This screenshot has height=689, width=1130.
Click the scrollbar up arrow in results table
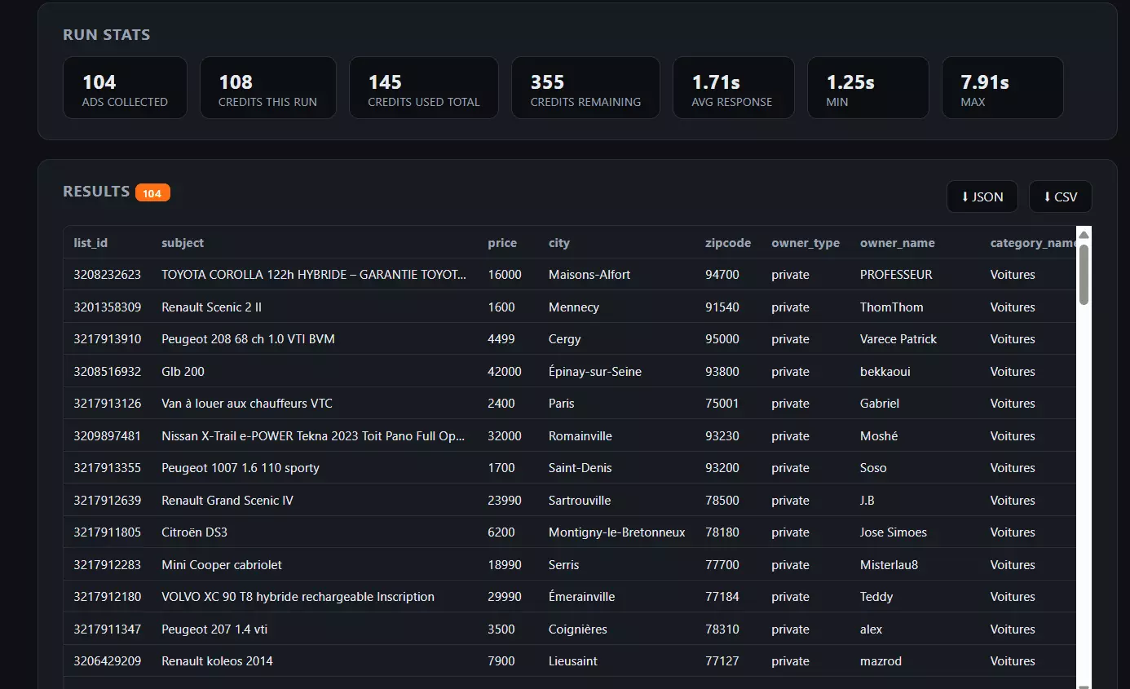click(1084, 236)
